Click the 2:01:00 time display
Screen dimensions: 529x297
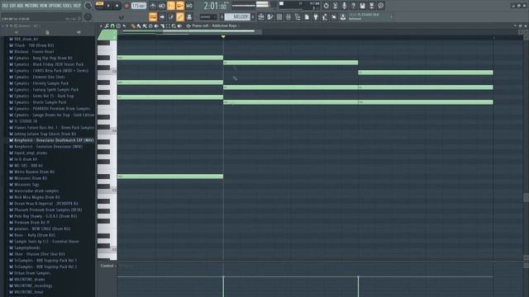coord(215,6)
